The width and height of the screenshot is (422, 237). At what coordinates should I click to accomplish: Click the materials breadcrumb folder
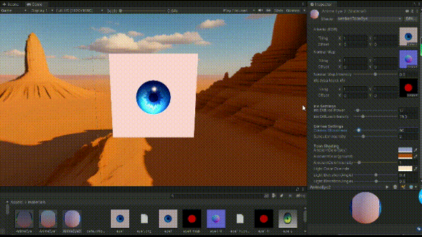[37, 202]
